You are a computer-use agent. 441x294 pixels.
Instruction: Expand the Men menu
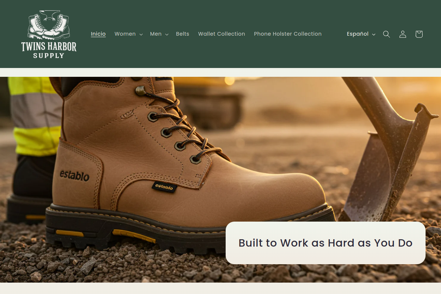[x=159, y=34]
